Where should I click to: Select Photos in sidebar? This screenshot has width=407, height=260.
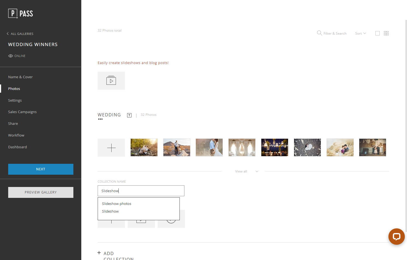14,89
